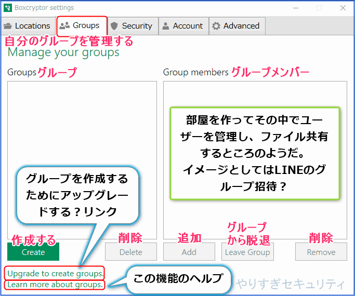
Task: Click the Boxcryptor app icon in title bar
Action: pyautogui.click(x=8, y=8)
